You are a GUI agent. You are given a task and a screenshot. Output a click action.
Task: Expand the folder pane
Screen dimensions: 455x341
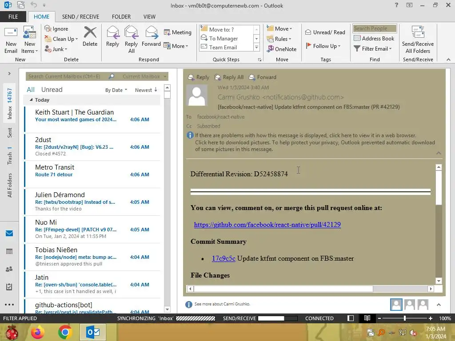click(9, 74)
